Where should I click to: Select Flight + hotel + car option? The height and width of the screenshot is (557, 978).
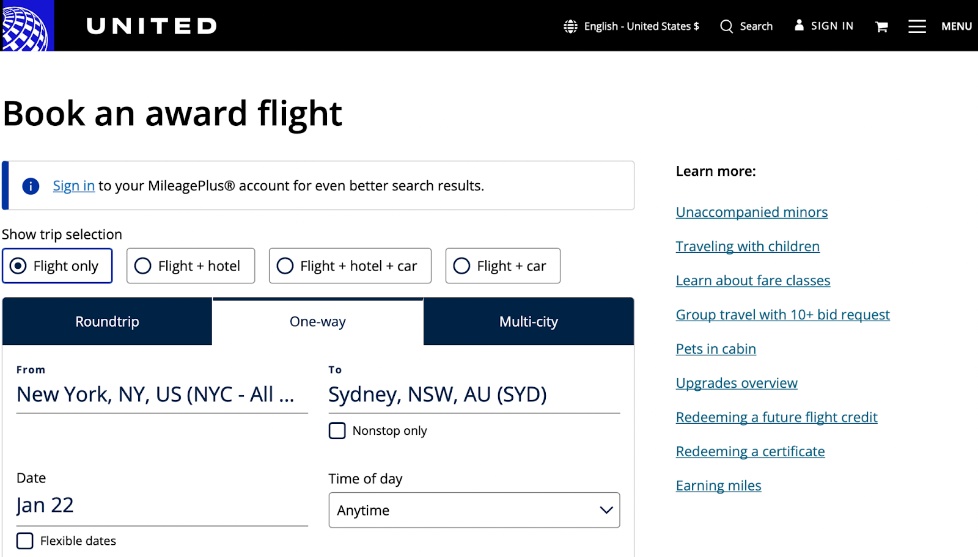point(285,266)
